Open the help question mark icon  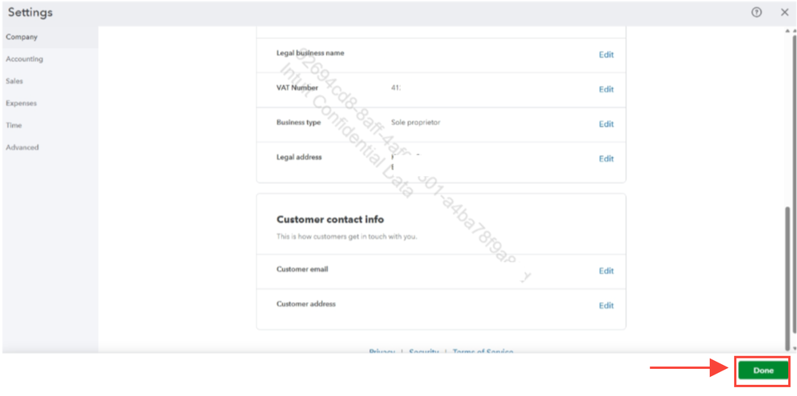click(756, 13)
